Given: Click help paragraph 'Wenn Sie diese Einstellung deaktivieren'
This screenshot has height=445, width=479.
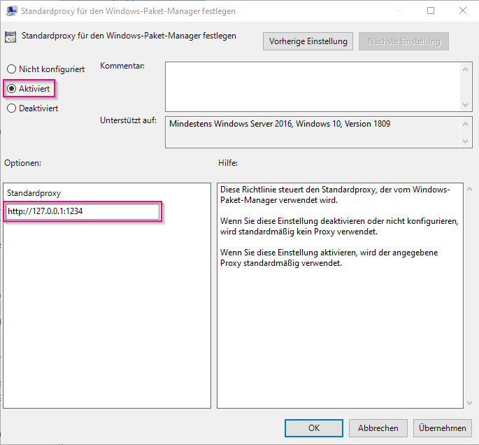Looking at the screenshot, I should tap(339, 226).
